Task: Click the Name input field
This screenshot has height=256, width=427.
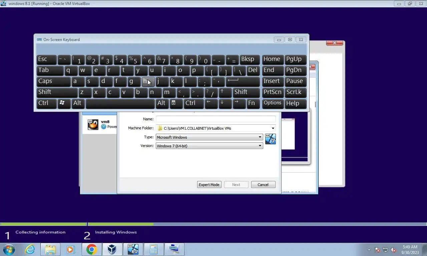Action: 216,119
